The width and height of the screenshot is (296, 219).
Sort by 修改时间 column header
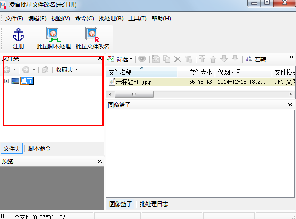pos(244,72)
